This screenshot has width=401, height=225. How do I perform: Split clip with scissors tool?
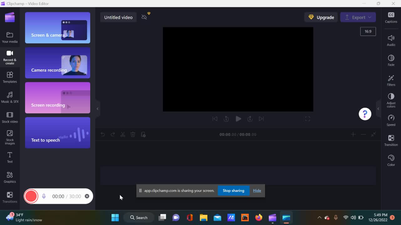[x=123, y=134]
